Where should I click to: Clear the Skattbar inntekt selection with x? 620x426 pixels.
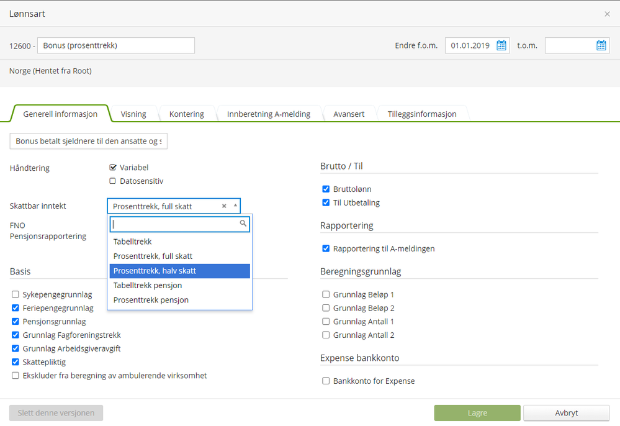pos(224,206)
